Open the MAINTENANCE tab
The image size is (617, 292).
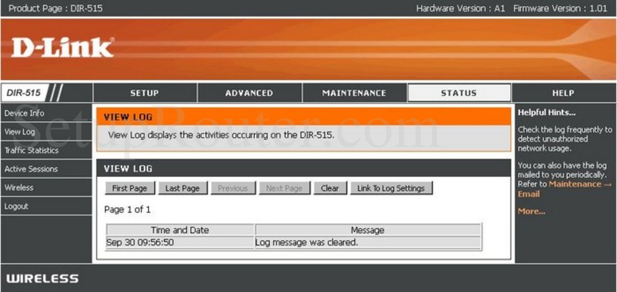coord(354,93)
